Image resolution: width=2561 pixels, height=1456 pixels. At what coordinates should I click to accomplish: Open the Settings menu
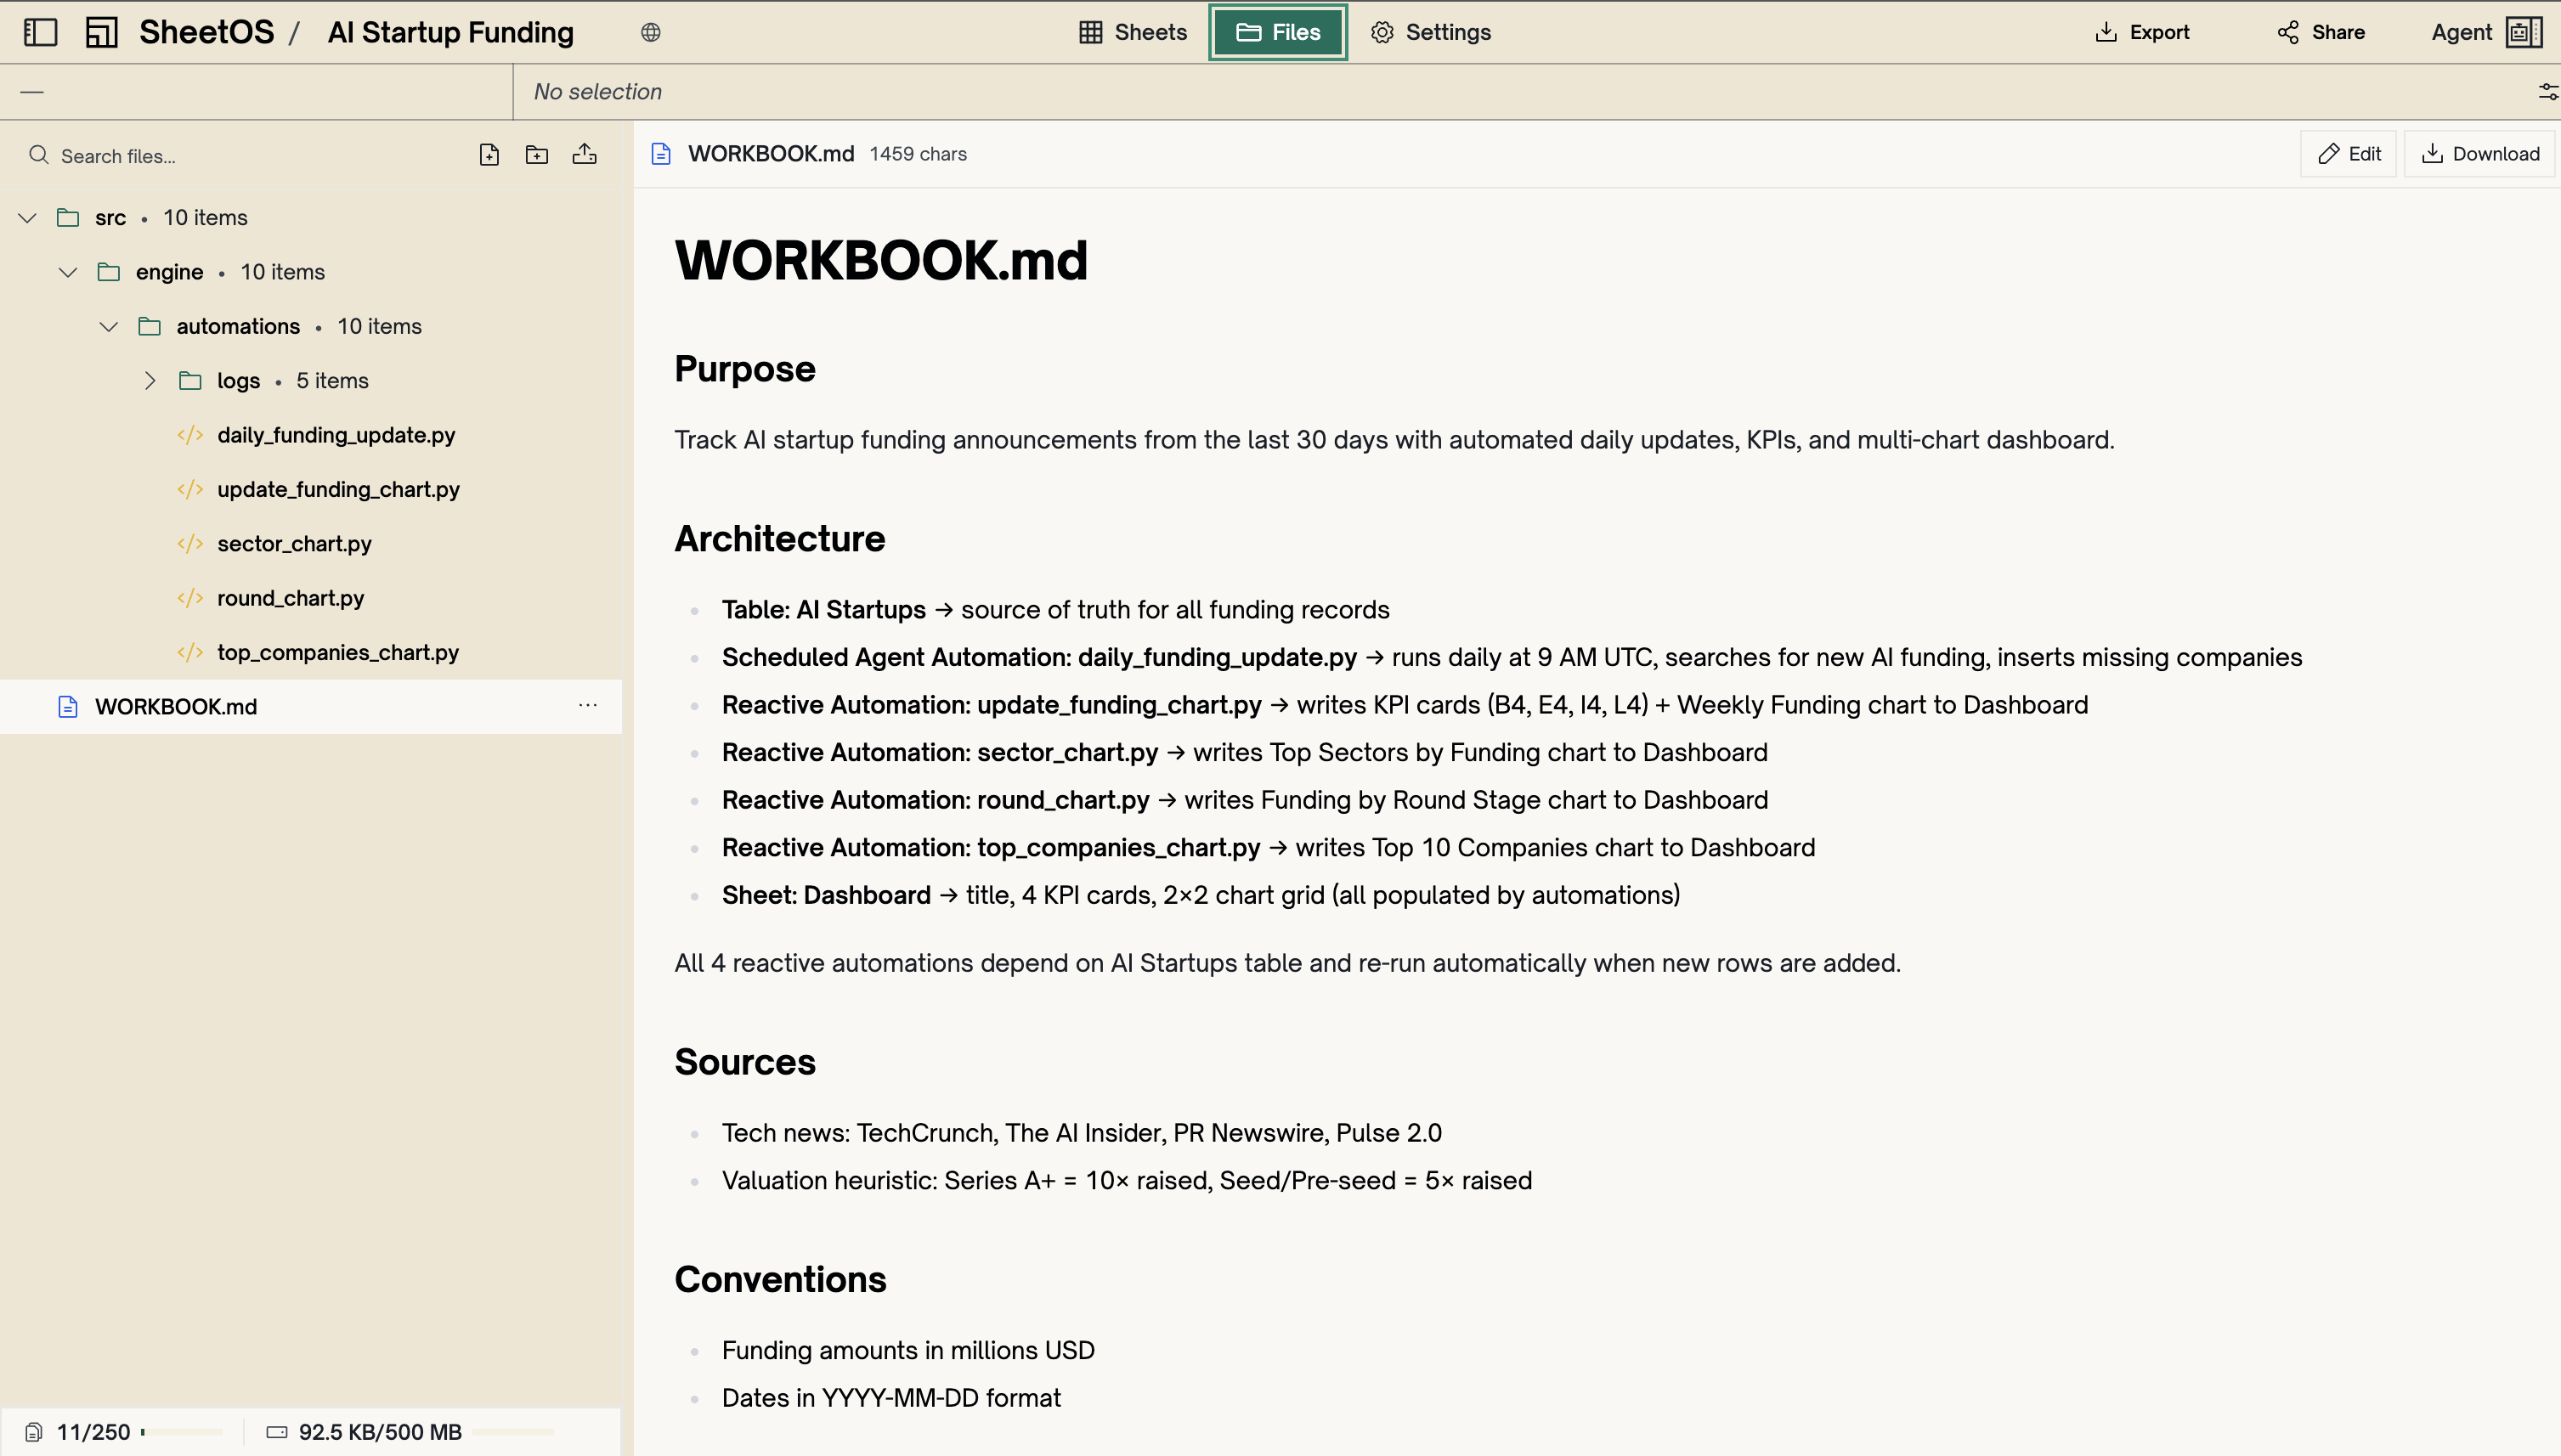coord(1430,31)
